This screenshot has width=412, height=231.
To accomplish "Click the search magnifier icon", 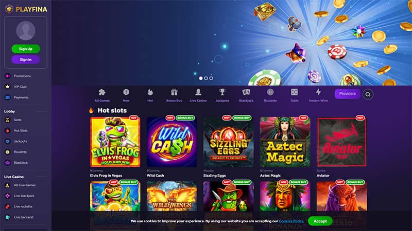I will (x=368, y=94).
